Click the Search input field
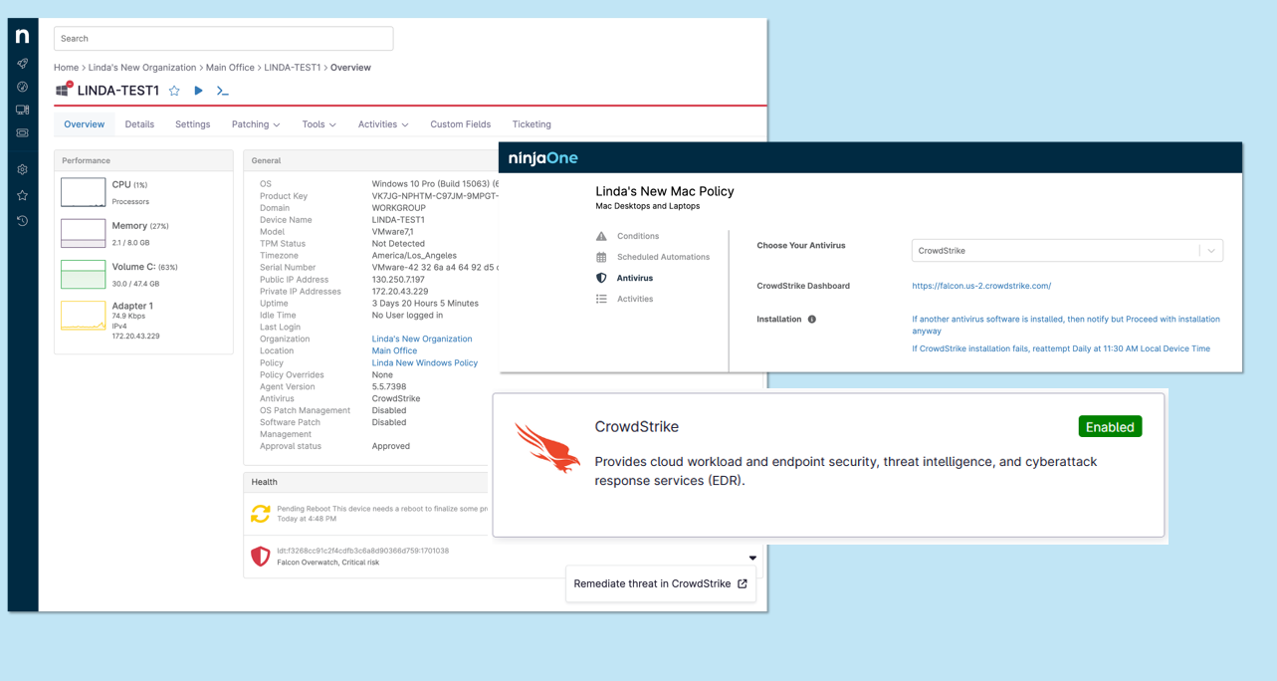The width and height of the screenshot is (1277, 681). [223, 39]
